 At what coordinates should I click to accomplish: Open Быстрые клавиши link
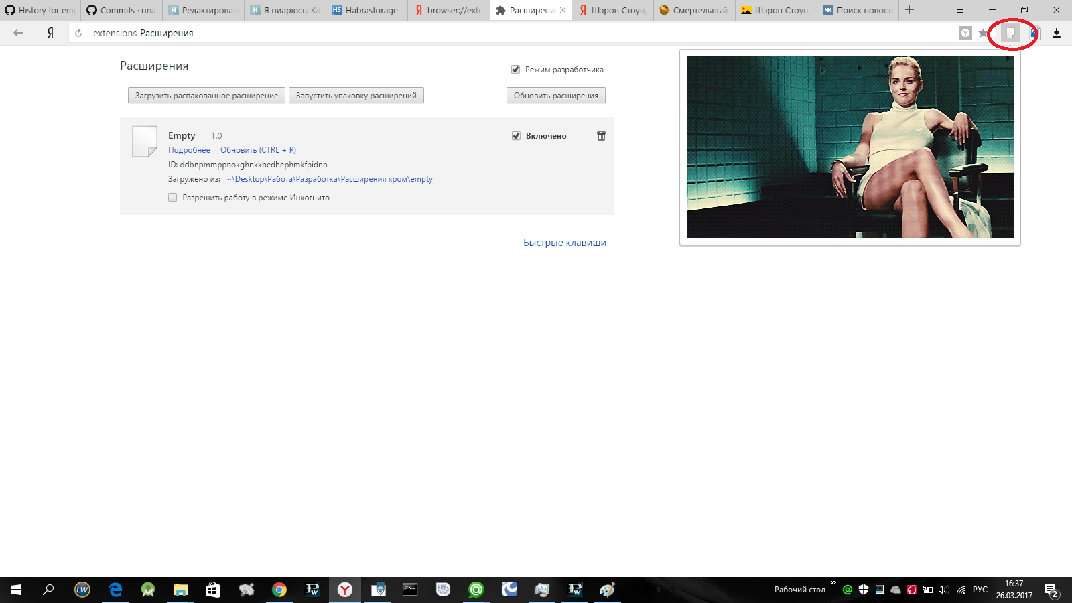563,242
